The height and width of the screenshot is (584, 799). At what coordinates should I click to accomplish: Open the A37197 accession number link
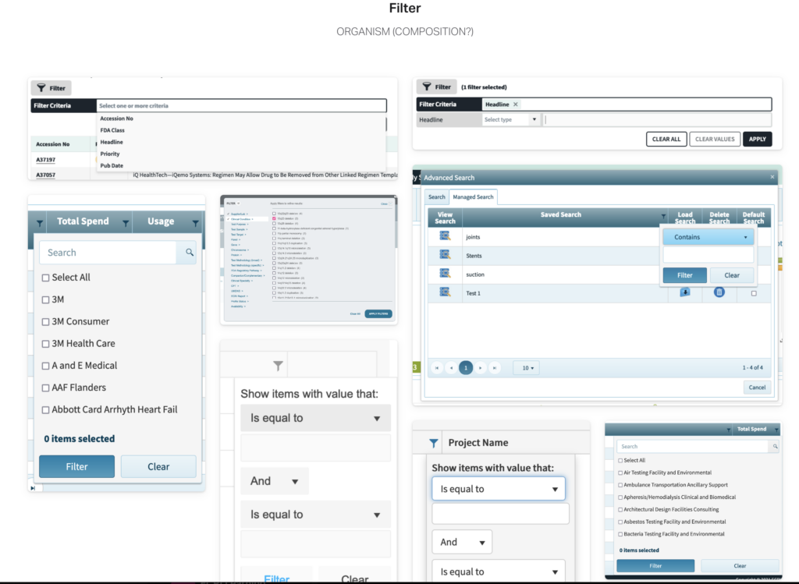pos(48,159)
